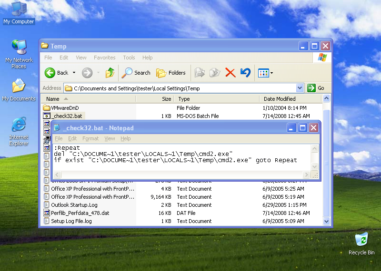The width and height of the screenshot is (381, 271).
Task: Open the Recycle Bin icon
Action: point(361,244)
